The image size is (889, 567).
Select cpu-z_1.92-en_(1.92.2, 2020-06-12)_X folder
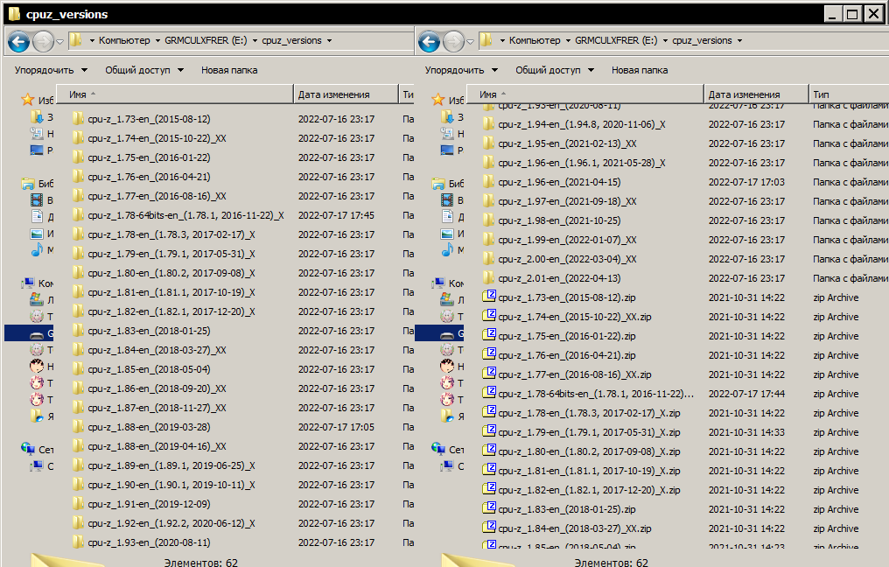coord(171,522)
